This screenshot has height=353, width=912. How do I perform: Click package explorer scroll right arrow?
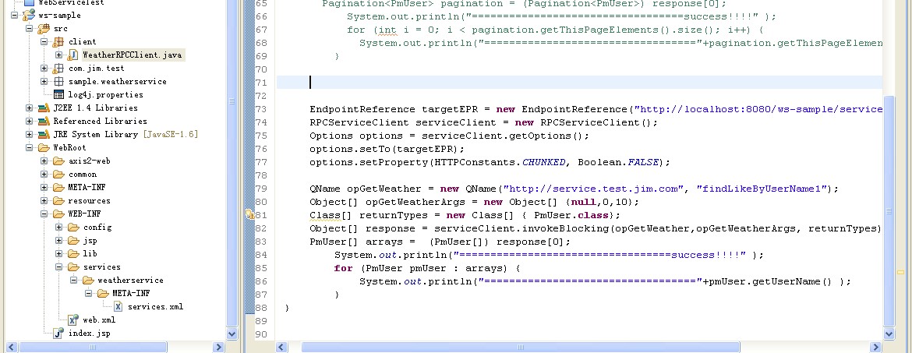coord(218,348)
